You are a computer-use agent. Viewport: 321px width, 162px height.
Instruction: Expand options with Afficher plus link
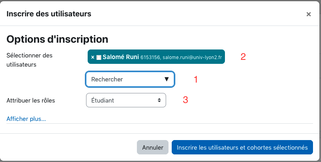pyautogui.click(x=26, y=119)
